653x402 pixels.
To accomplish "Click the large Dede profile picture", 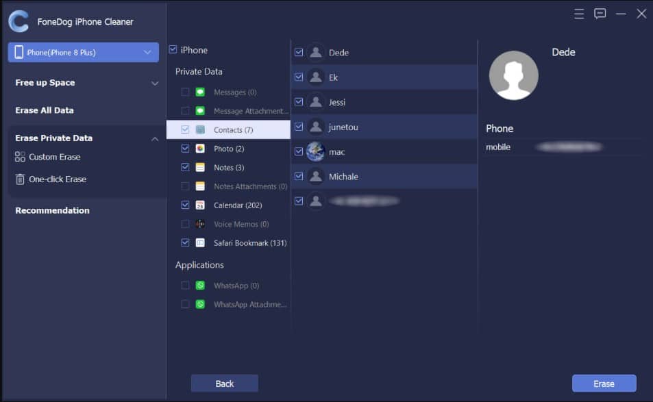I will coord(513,75).
